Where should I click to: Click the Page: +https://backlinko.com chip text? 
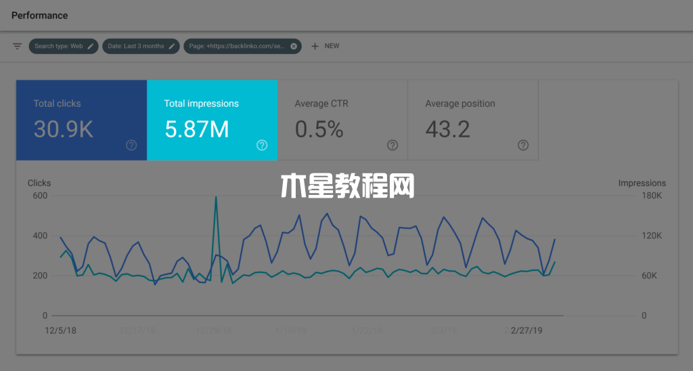point(237,46)
